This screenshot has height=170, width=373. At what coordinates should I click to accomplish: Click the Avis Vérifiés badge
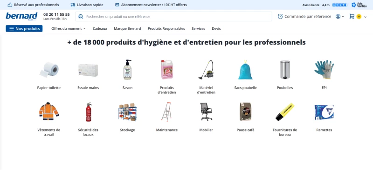pos(359,5)
